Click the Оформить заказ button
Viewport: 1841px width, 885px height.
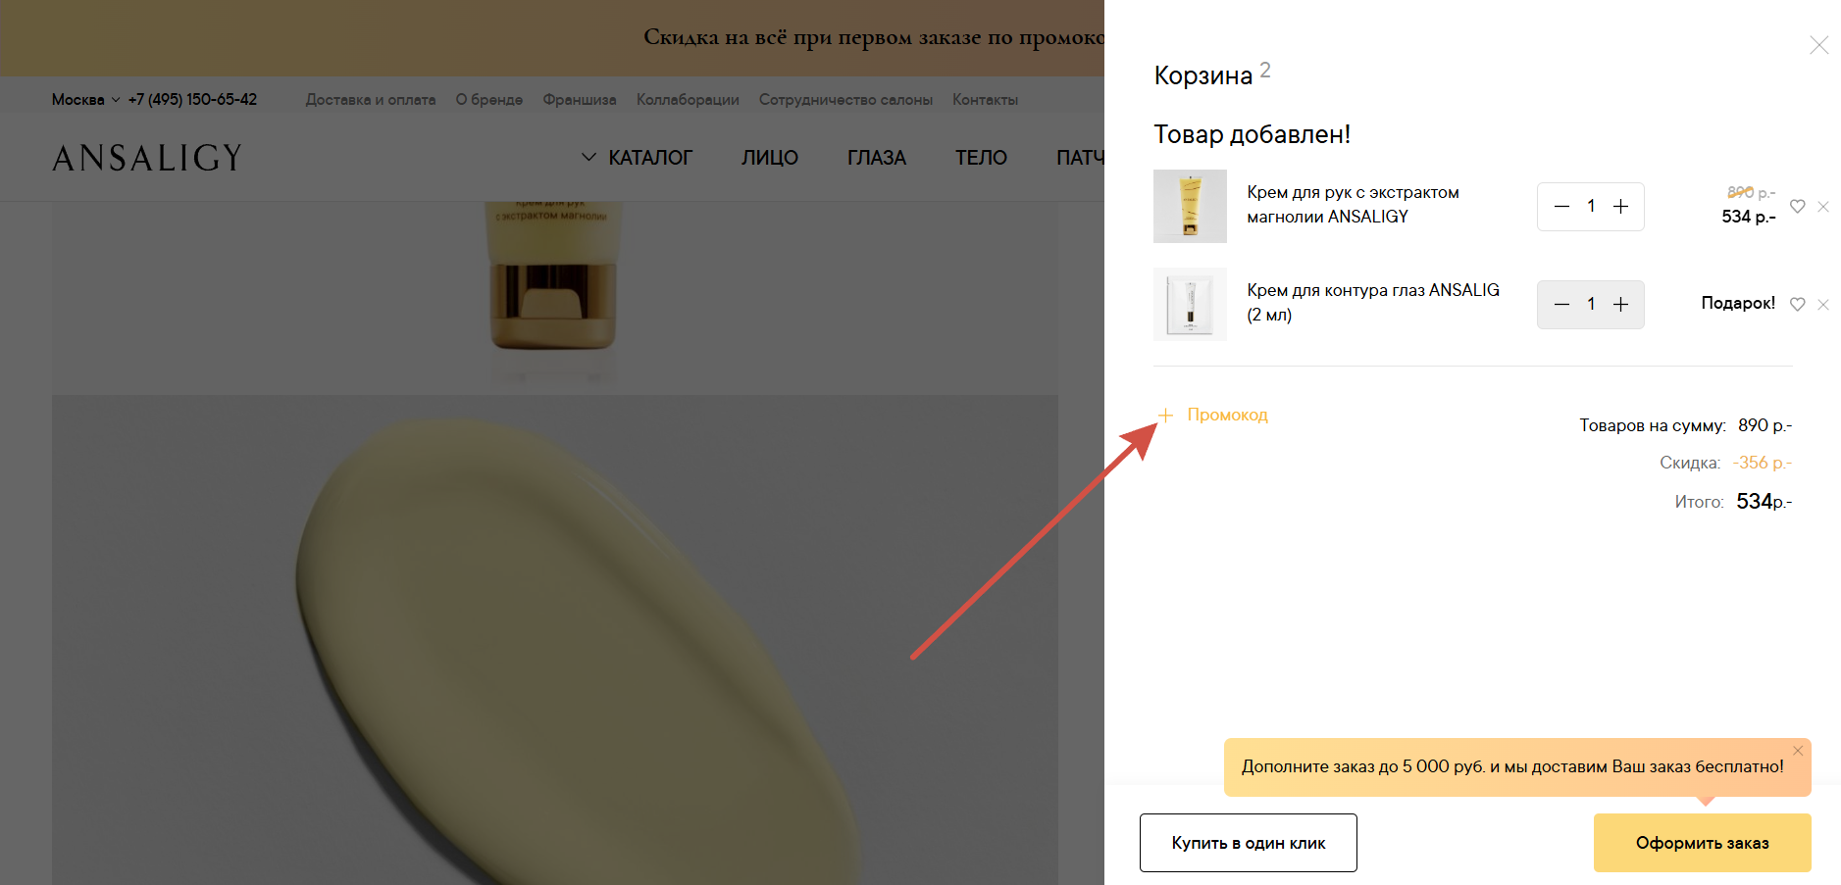coord(1702,843)
